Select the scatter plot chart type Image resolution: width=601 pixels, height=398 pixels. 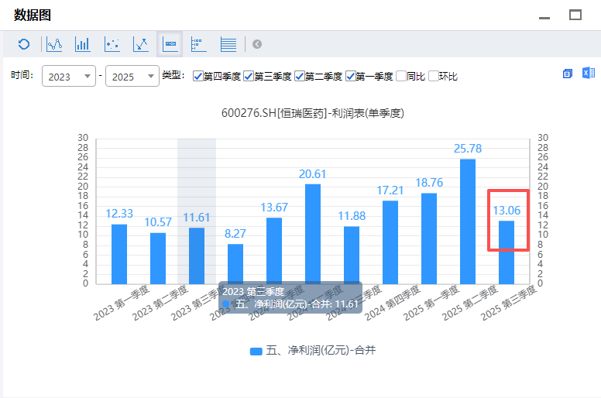[112, 44]
